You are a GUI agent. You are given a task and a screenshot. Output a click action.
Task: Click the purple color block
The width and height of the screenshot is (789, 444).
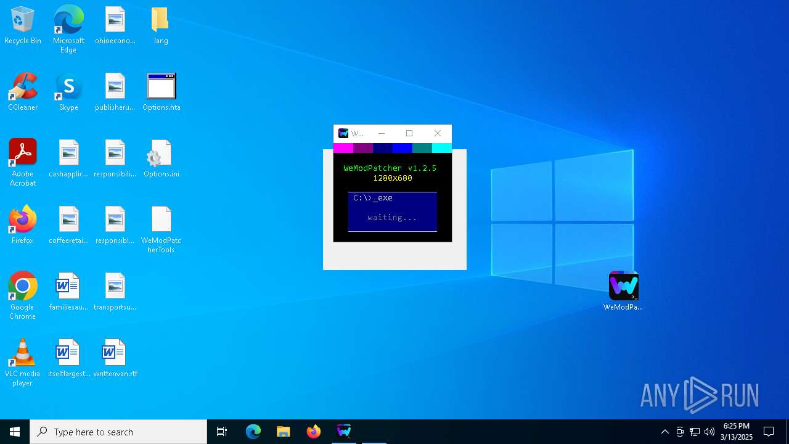[363, 148]
